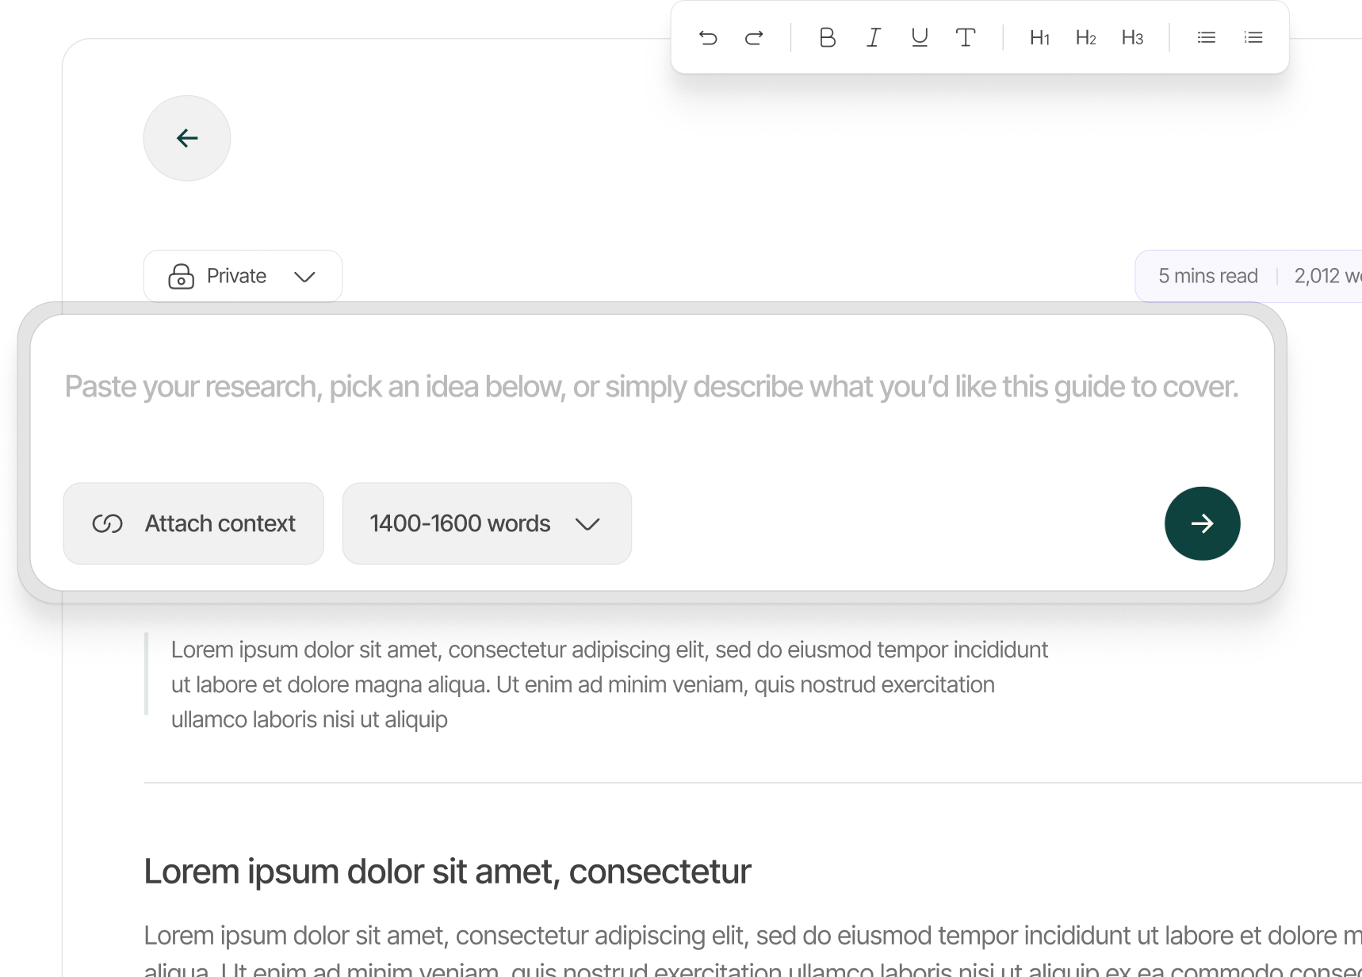The image size is (1362, 977).
Task: Select the text style T icon
Action: [966, 37]
